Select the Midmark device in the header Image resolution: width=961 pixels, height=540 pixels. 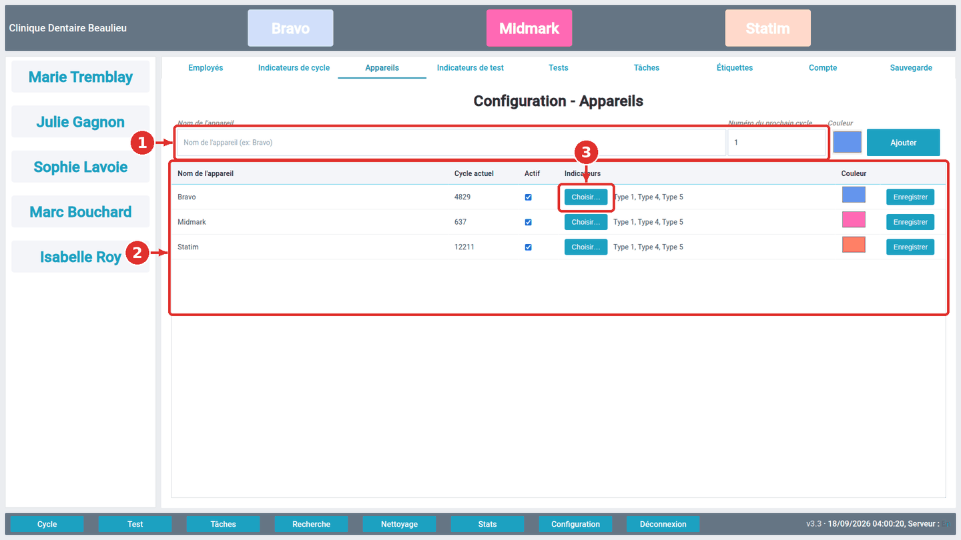tap(529, 29)
